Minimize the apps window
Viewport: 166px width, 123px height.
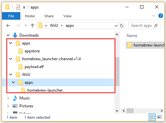click(127, 7)
